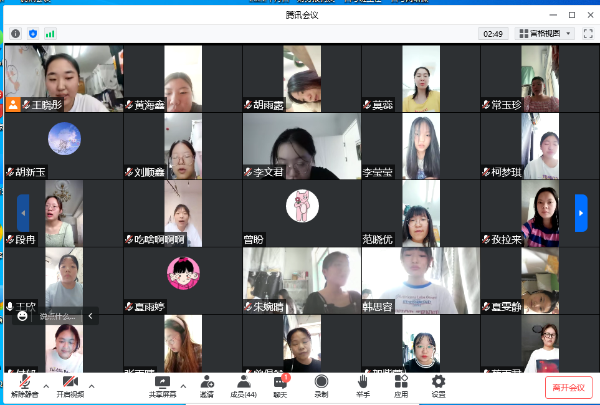The width and height of the screenshot is (600, 405).
Task: Check the green network signal icon
Action: coord(50,34)
